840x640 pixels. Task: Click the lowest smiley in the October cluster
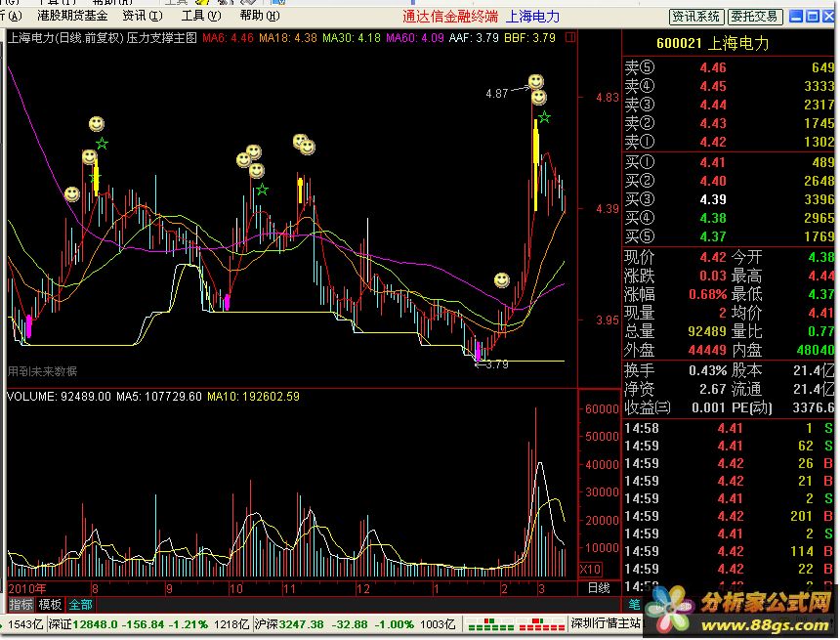257,170
